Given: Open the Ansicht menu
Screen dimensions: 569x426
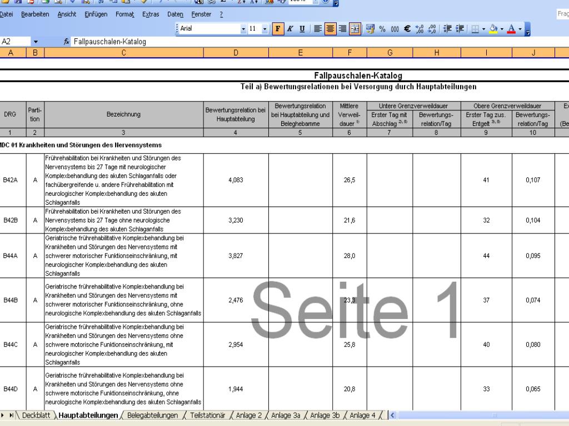Looking at the screenshot, I should 67,14.
